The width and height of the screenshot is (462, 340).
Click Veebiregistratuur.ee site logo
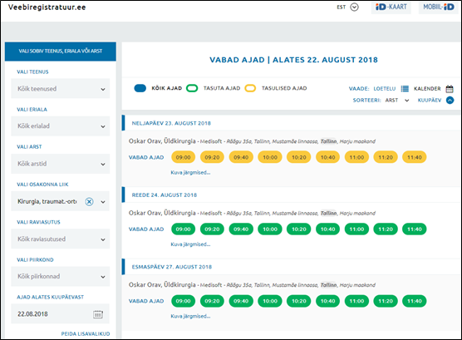47,7
